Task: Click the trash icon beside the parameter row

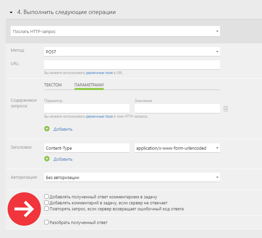Action: [x=225, y=109]
